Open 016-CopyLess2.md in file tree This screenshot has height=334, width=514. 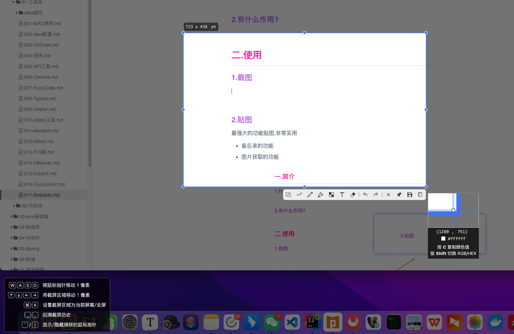(x=44, y=184)
